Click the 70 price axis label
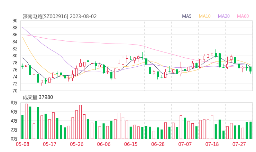The image size is (256, 152). (x=15, y=91)
